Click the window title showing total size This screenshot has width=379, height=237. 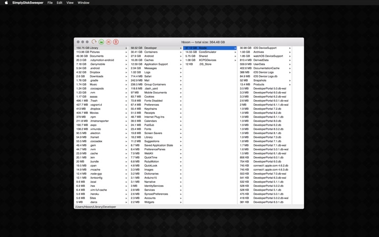203,42
